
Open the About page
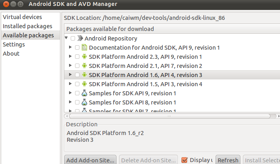click(31, 54)
